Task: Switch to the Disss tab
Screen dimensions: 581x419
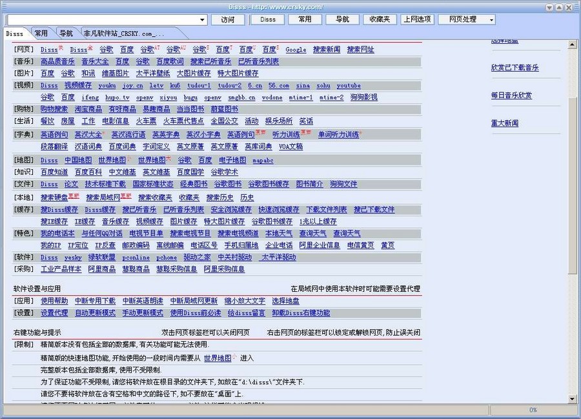Action: coord(14,34)
